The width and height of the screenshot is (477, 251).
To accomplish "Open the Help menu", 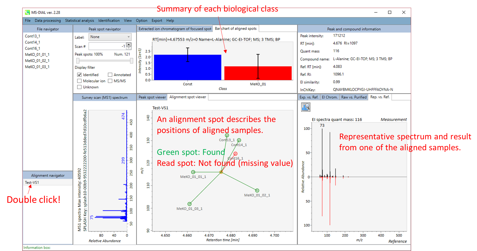I will (170, 21).
